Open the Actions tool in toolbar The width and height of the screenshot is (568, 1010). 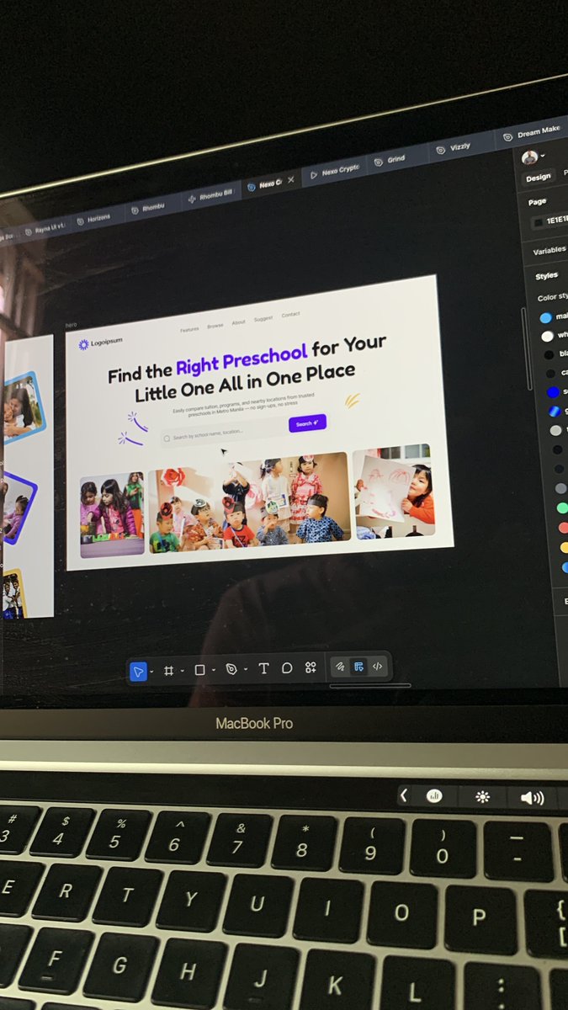tap(311, 667)
